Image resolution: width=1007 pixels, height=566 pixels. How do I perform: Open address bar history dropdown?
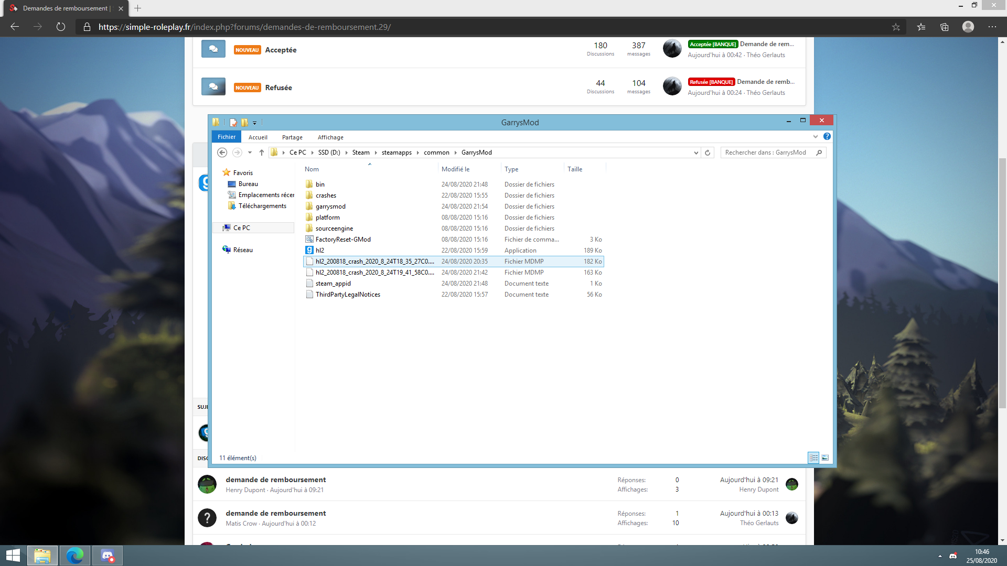click(x=696, y=153)
